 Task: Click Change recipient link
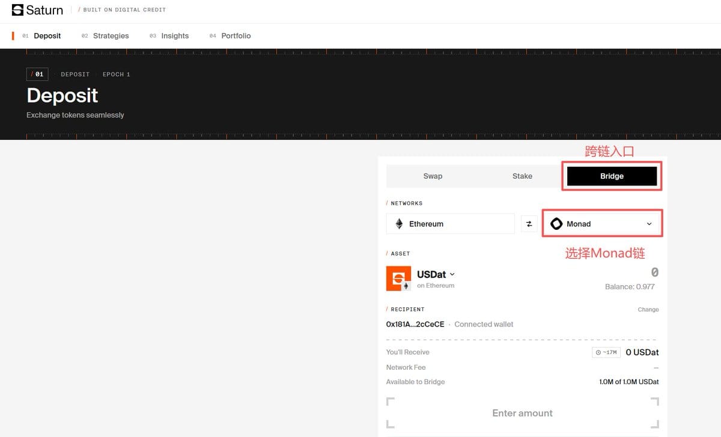[648, 310]
